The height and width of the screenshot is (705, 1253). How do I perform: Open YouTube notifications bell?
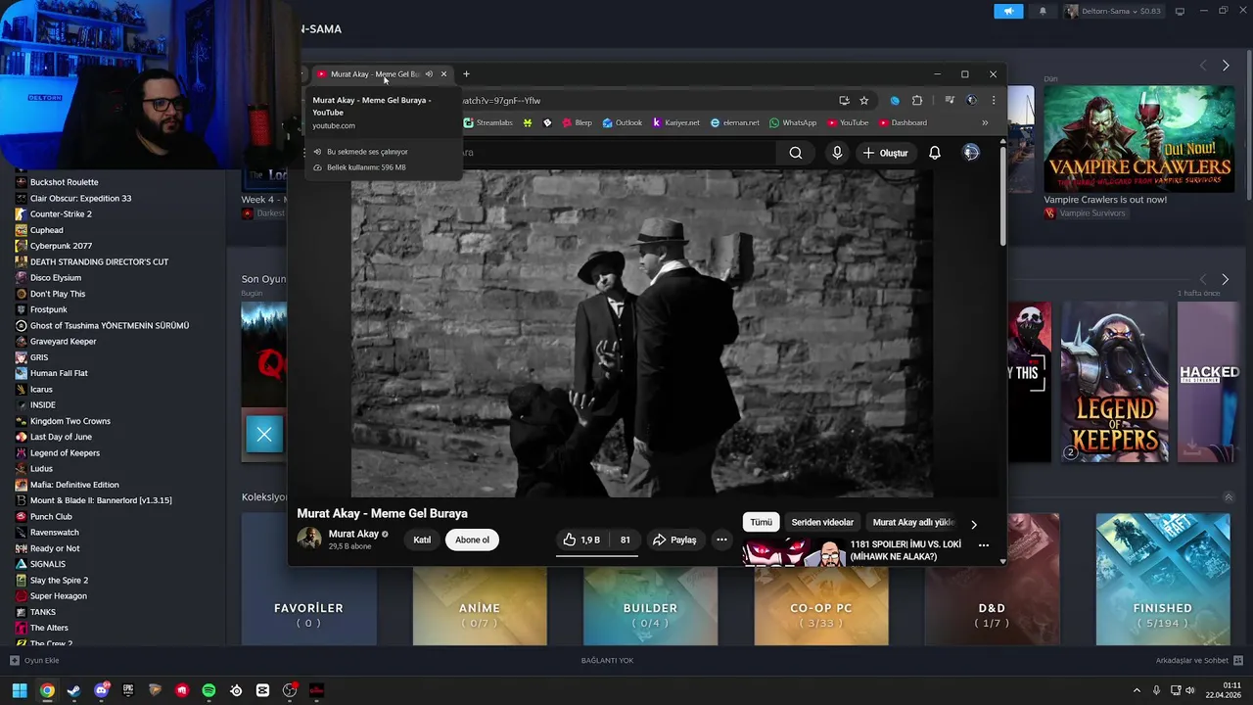[x=935, y=153]
